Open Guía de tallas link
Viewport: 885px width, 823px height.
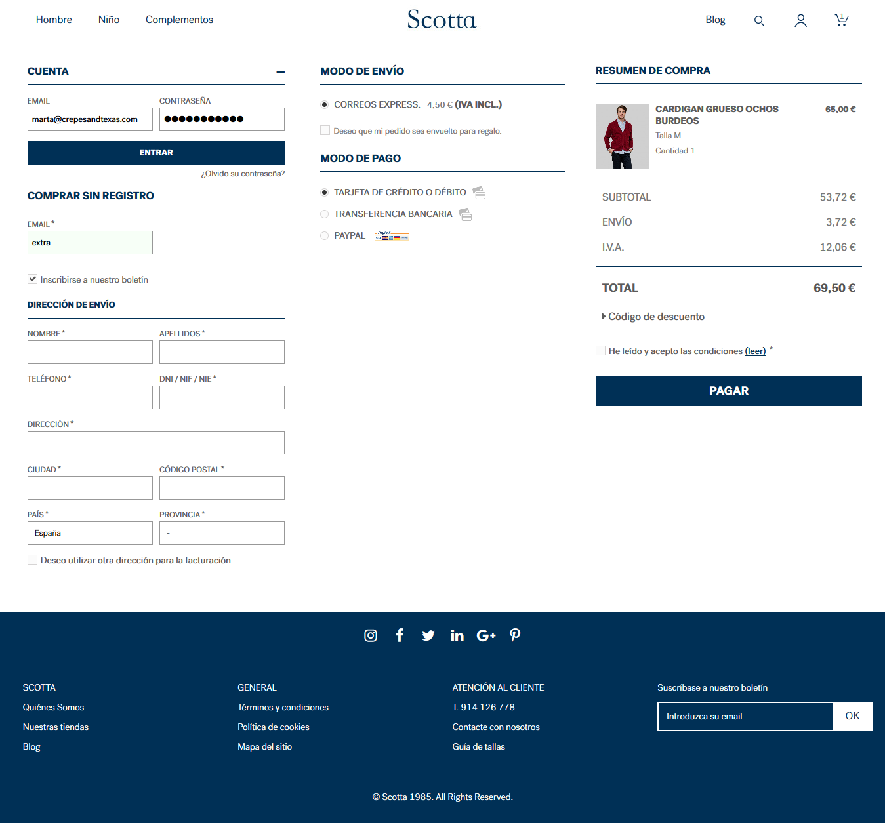coord(479,747)
